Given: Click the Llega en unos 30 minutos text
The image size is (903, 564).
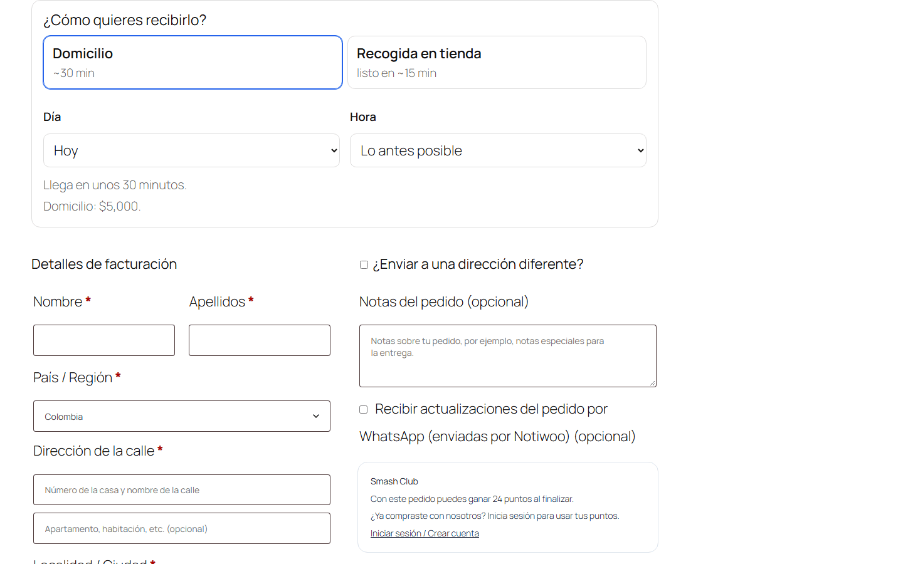Looking at the screenshot, I should click(115, 185).
